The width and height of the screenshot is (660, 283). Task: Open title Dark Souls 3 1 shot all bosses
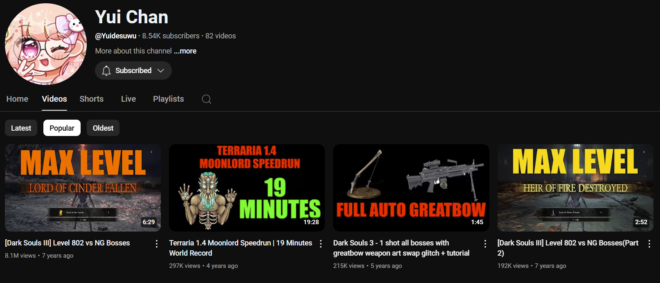pos(401,248)
